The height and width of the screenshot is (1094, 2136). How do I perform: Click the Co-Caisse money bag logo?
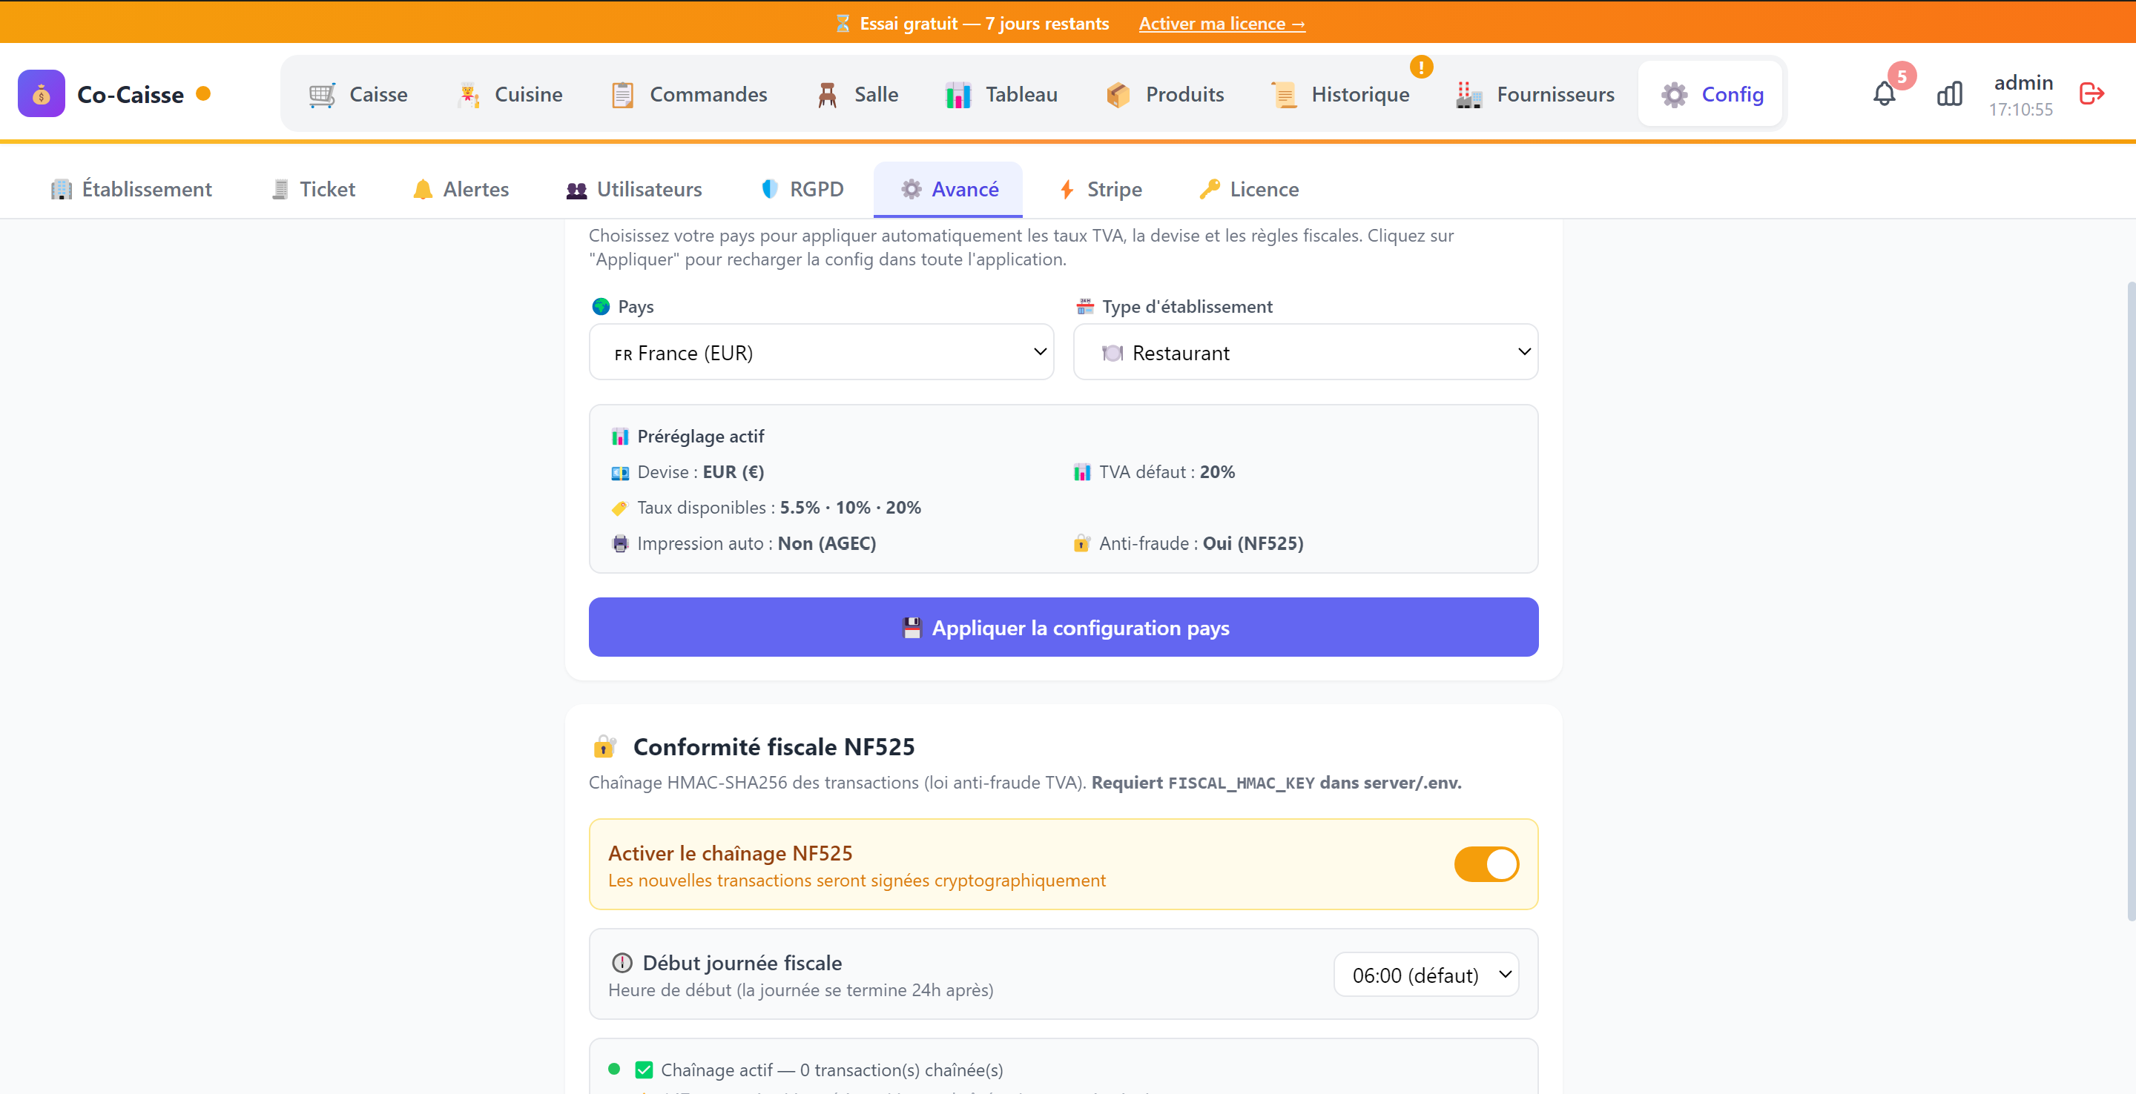[42, 93]
